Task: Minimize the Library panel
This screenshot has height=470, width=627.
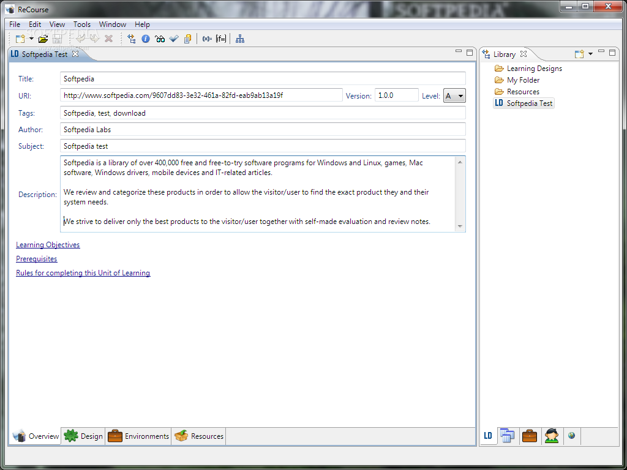Action: 601,52
